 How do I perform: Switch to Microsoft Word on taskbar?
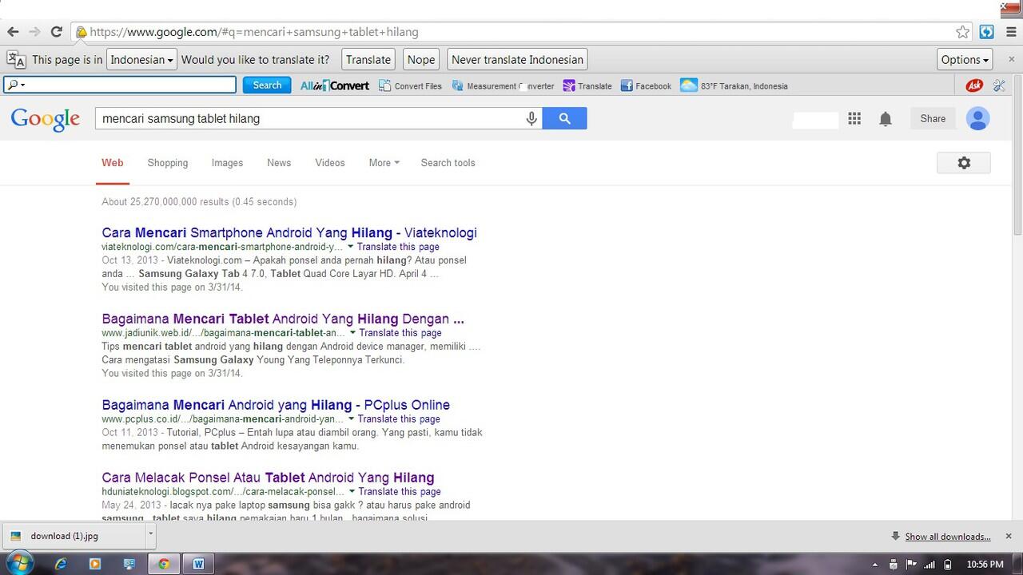point(198,564)
